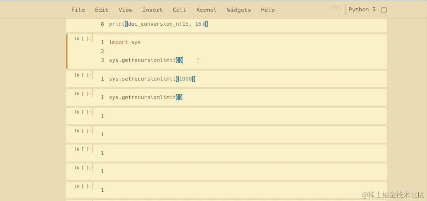Open the Cell menu

179,10
